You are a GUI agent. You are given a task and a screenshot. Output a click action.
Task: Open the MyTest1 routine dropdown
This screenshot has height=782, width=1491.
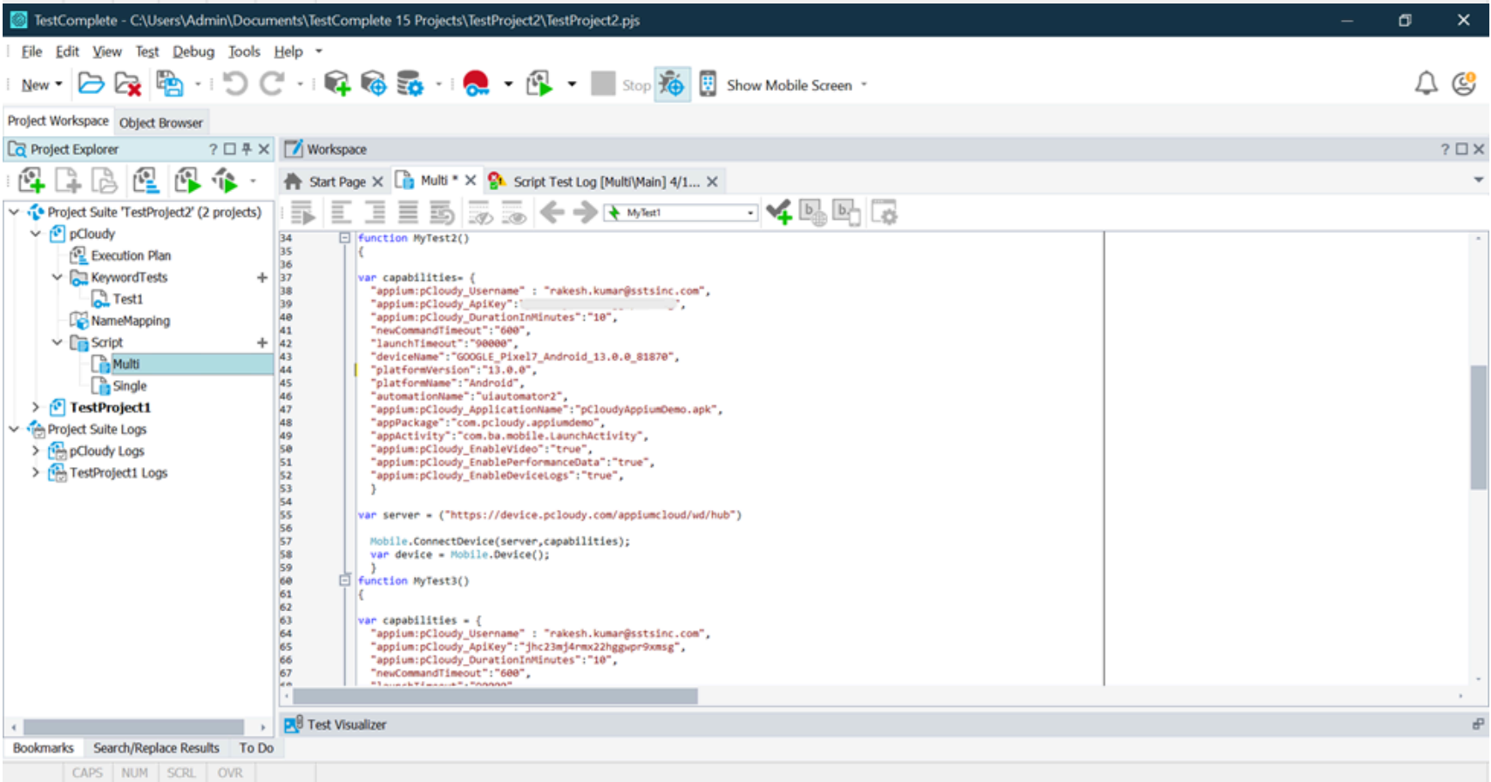coord(750,213)
